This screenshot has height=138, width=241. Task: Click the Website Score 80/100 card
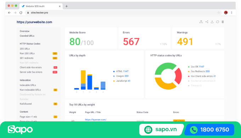tap(91, 38)
